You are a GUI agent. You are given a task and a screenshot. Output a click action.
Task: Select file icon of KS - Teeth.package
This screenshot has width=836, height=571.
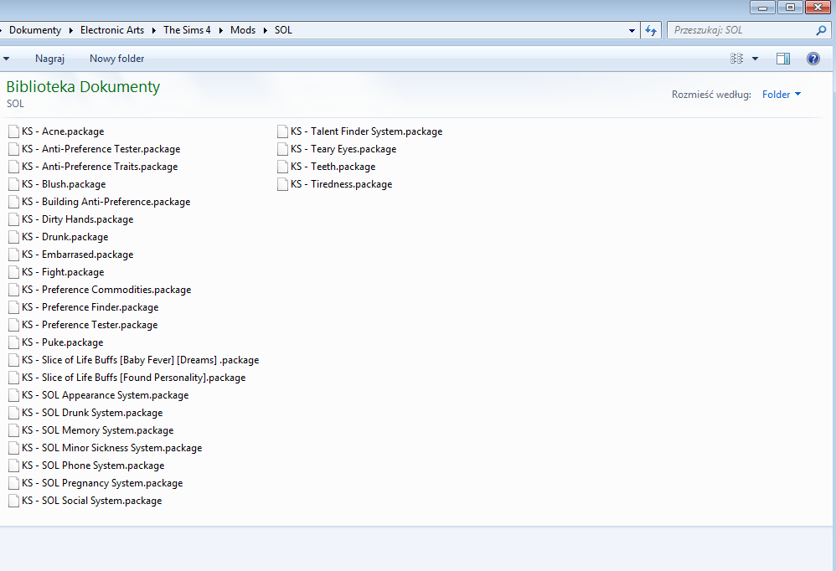(282, 167)
